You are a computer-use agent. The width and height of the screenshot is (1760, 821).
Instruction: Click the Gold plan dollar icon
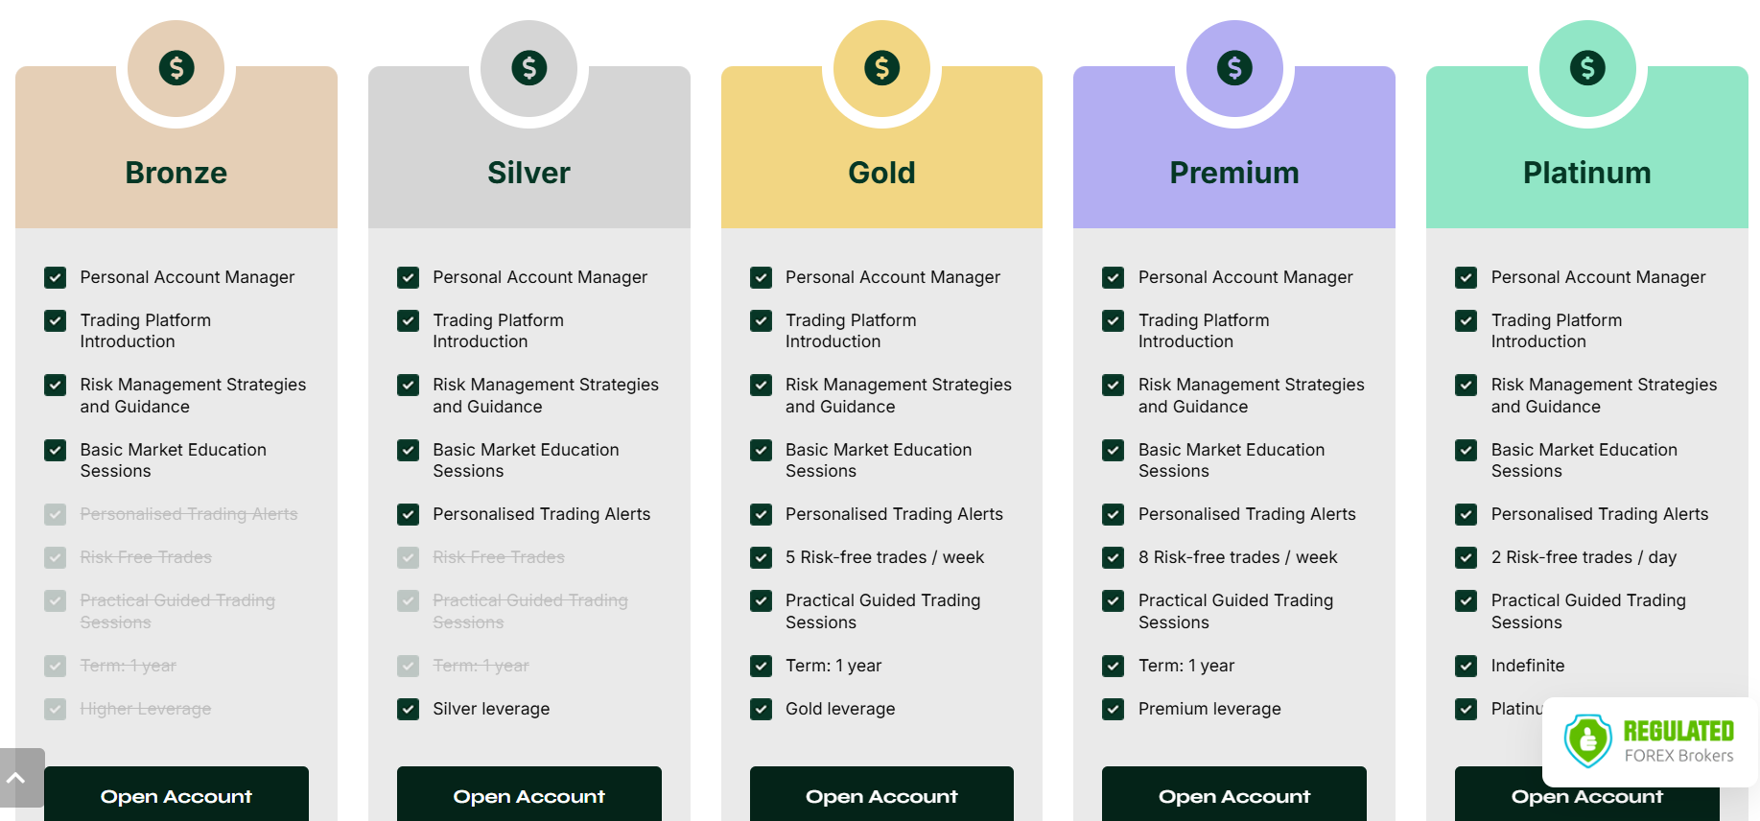click(x=882, y=68)
